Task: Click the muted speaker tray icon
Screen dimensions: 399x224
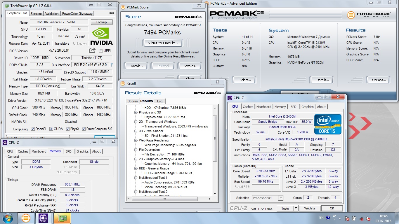Action: pos(368,218)
